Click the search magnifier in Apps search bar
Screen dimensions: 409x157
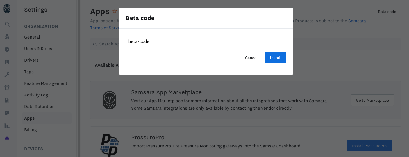[95, 44]
